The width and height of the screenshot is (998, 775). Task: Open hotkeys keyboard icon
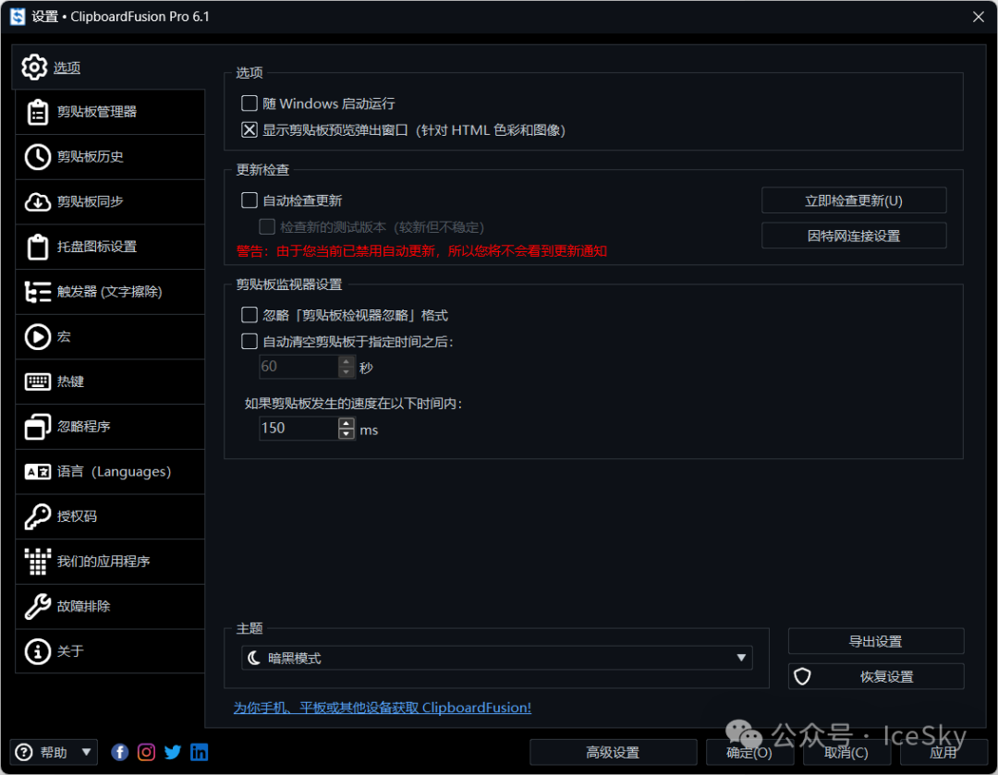[37, 381]
